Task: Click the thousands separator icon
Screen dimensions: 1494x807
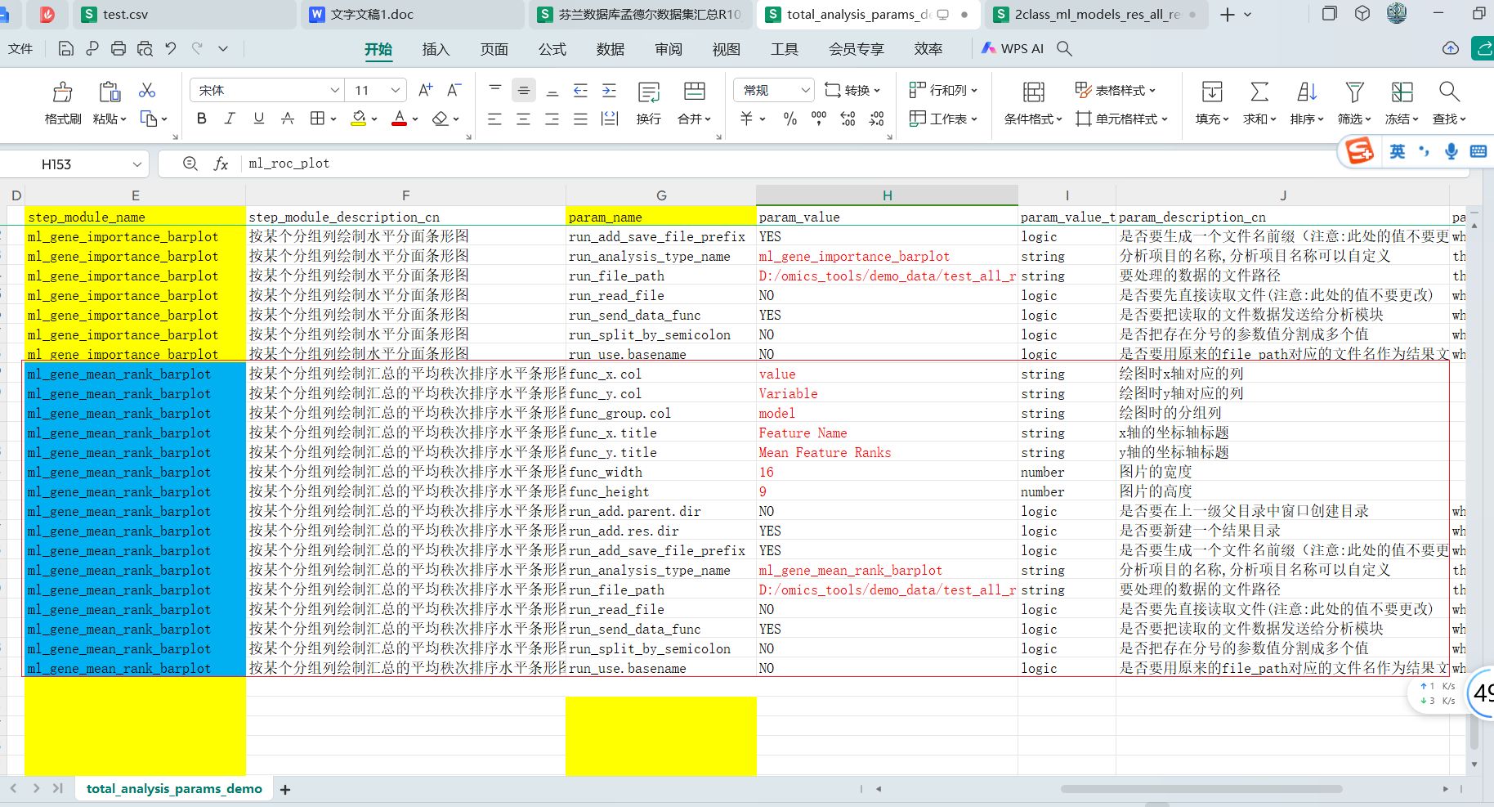Action: click(x=819, y=119)
